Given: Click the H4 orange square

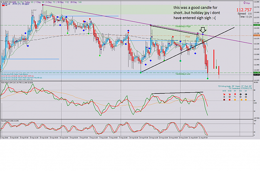Looking at the screenshot, I should click(241, 100).
